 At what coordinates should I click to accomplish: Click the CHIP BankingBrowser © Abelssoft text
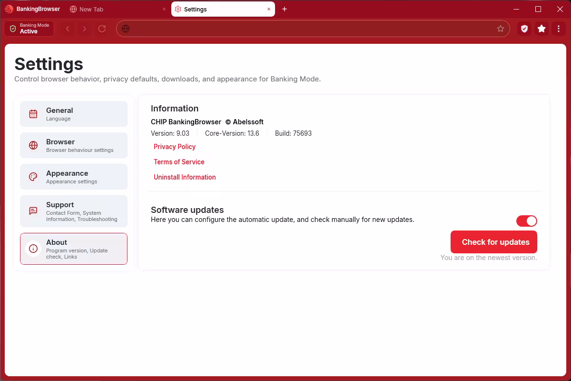[x=207, y=122]
